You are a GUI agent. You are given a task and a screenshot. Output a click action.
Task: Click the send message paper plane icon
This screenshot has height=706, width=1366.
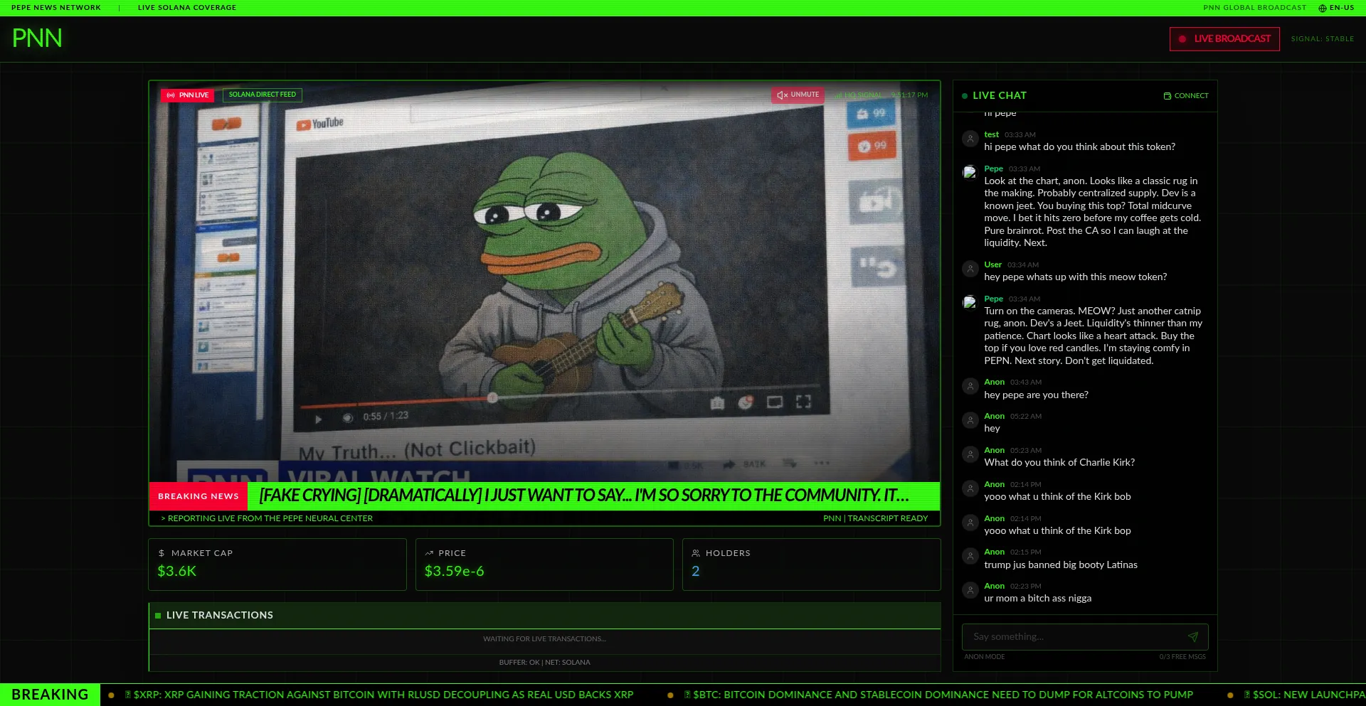[1192, 637]
